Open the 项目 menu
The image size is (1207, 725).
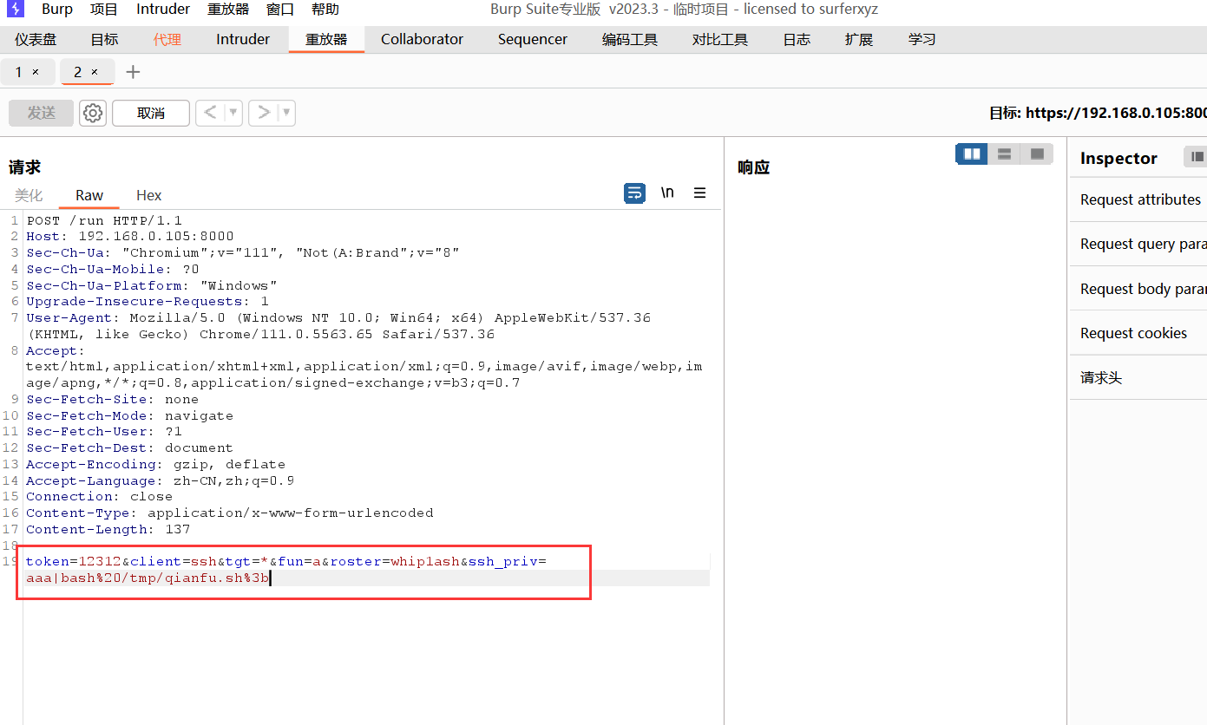104,10
